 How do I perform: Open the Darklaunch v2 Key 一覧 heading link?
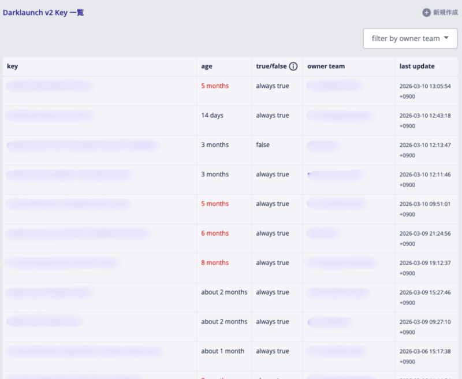43,13
